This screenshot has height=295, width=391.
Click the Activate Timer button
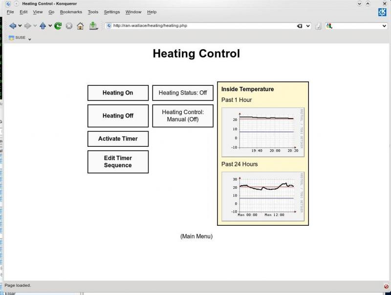pos(118,139)
